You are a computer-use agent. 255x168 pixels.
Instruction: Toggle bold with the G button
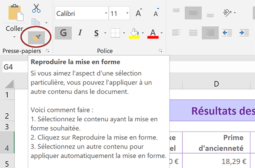[x=63, y=33]
